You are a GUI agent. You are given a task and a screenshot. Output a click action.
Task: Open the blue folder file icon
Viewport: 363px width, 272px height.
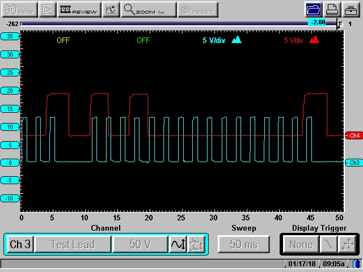point(313,10)
